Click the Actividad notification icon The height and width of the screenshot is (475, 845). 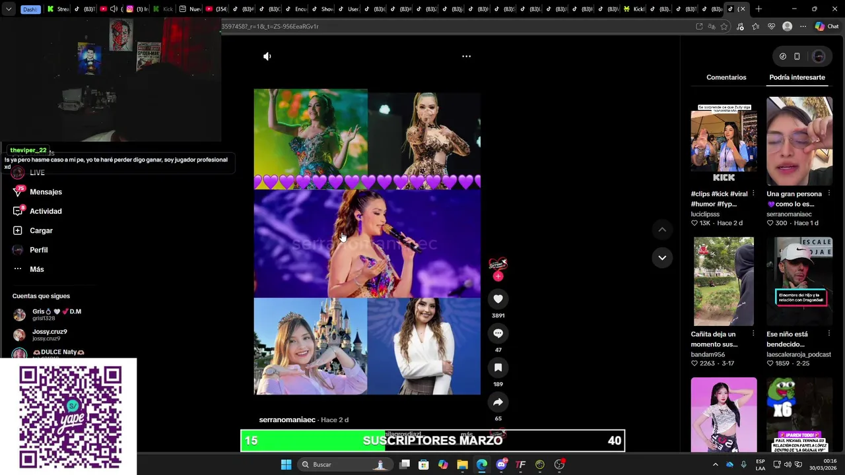point(18,211)
